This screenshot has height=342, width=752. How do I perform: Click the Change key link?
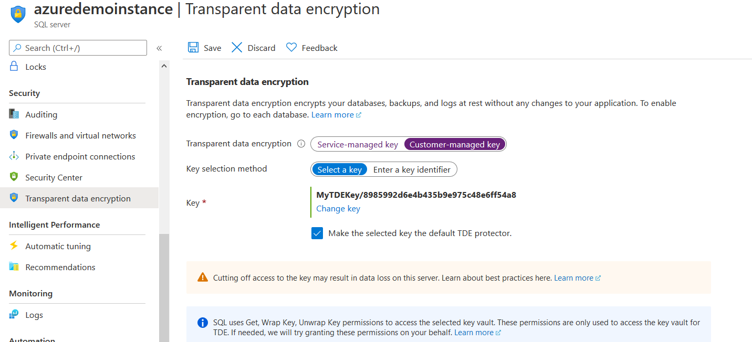[338, 208]
